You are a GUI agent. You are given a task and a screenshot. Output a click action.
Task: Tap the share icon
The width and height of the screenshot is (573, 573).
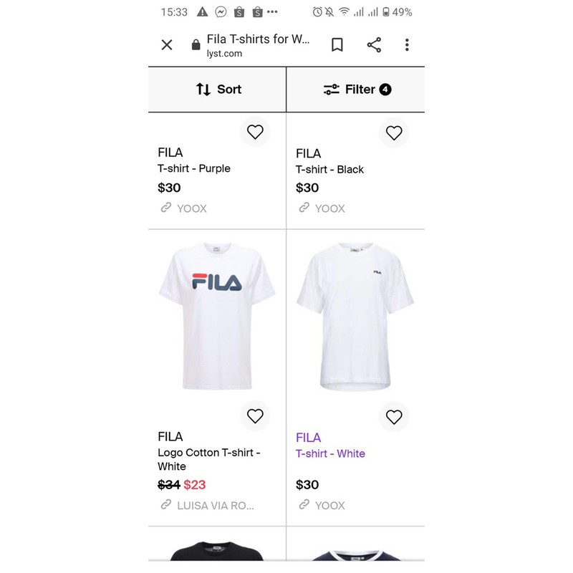[374, 45]
